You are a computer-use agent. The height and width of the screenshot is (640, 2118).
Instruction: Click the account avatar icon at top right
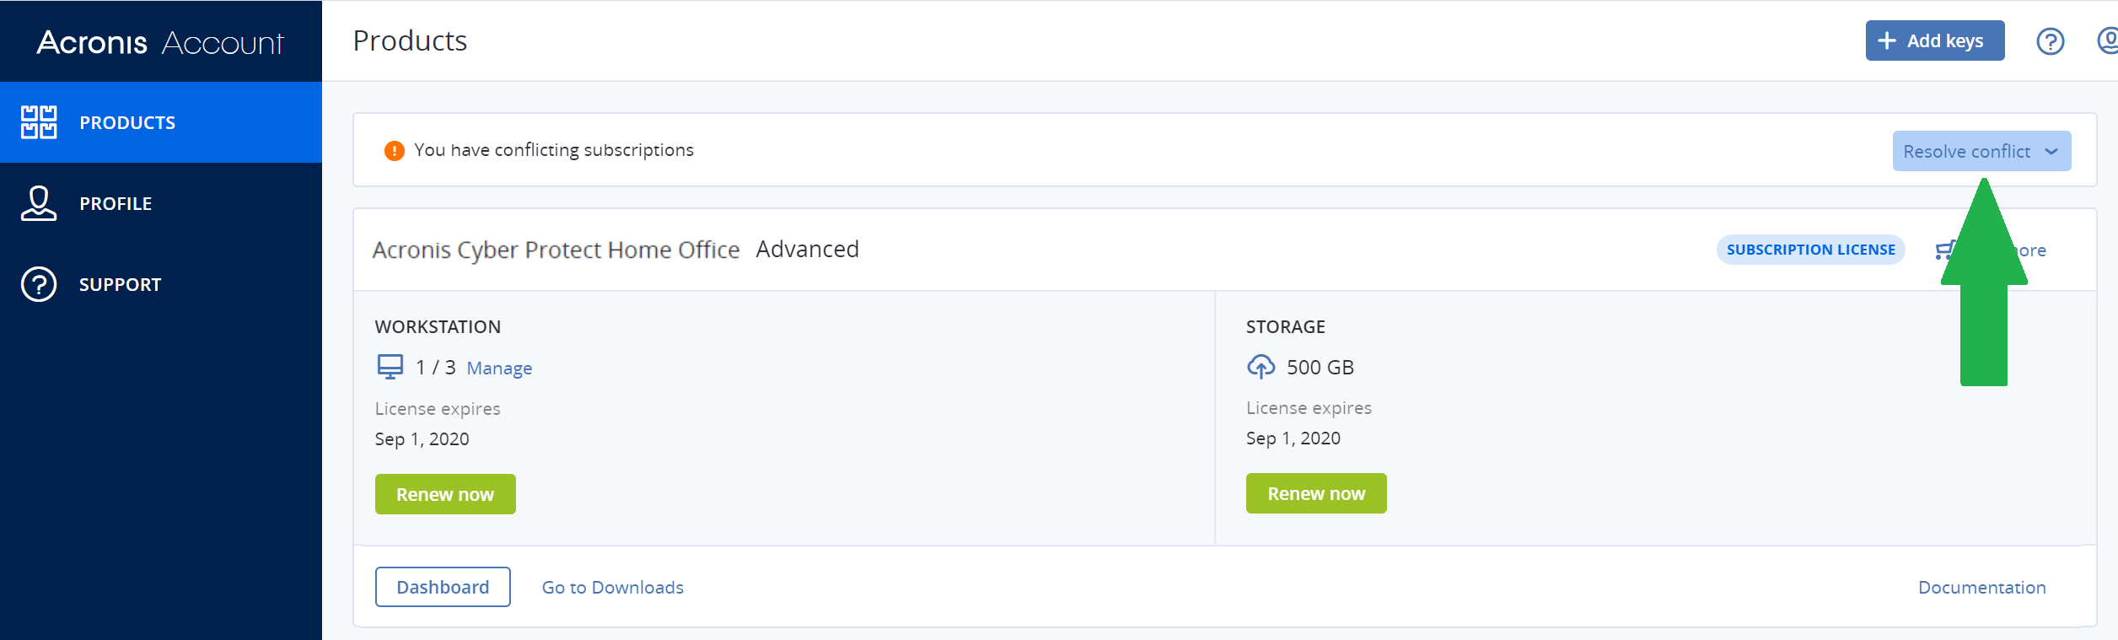click(2110, 40)
